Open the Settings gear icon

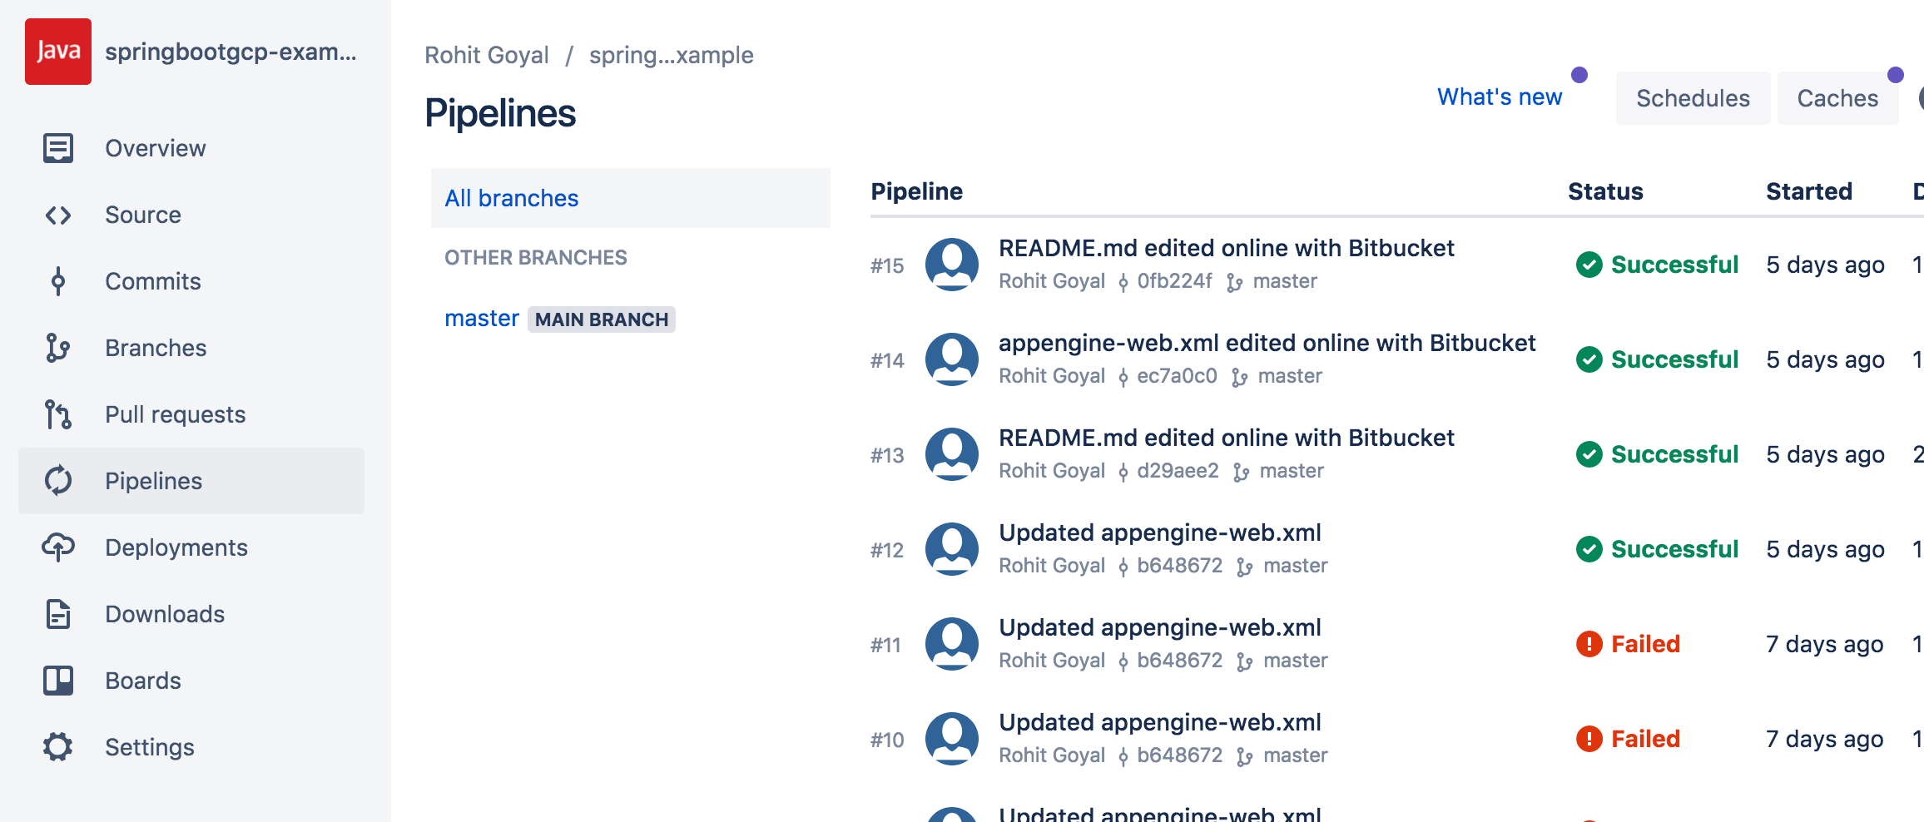pos(58,746)
